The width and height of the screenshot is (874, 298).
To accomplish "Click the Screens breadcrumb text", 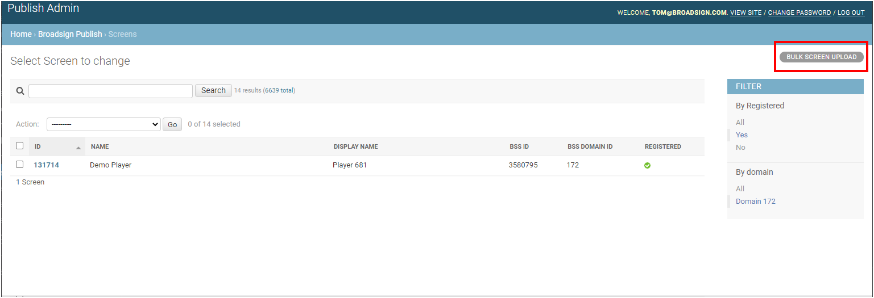I will pyautogui.click(x=122, y=34).
